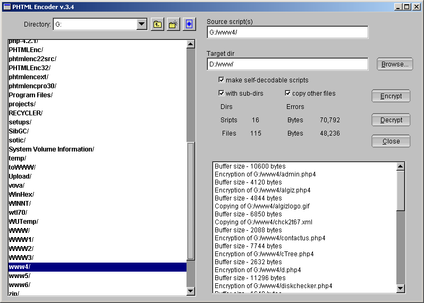Click the directory list scroll down arrow
Image resolution: width=424 pixels, height=303 pixels.
pyautogui.click(x=191, y=291)
